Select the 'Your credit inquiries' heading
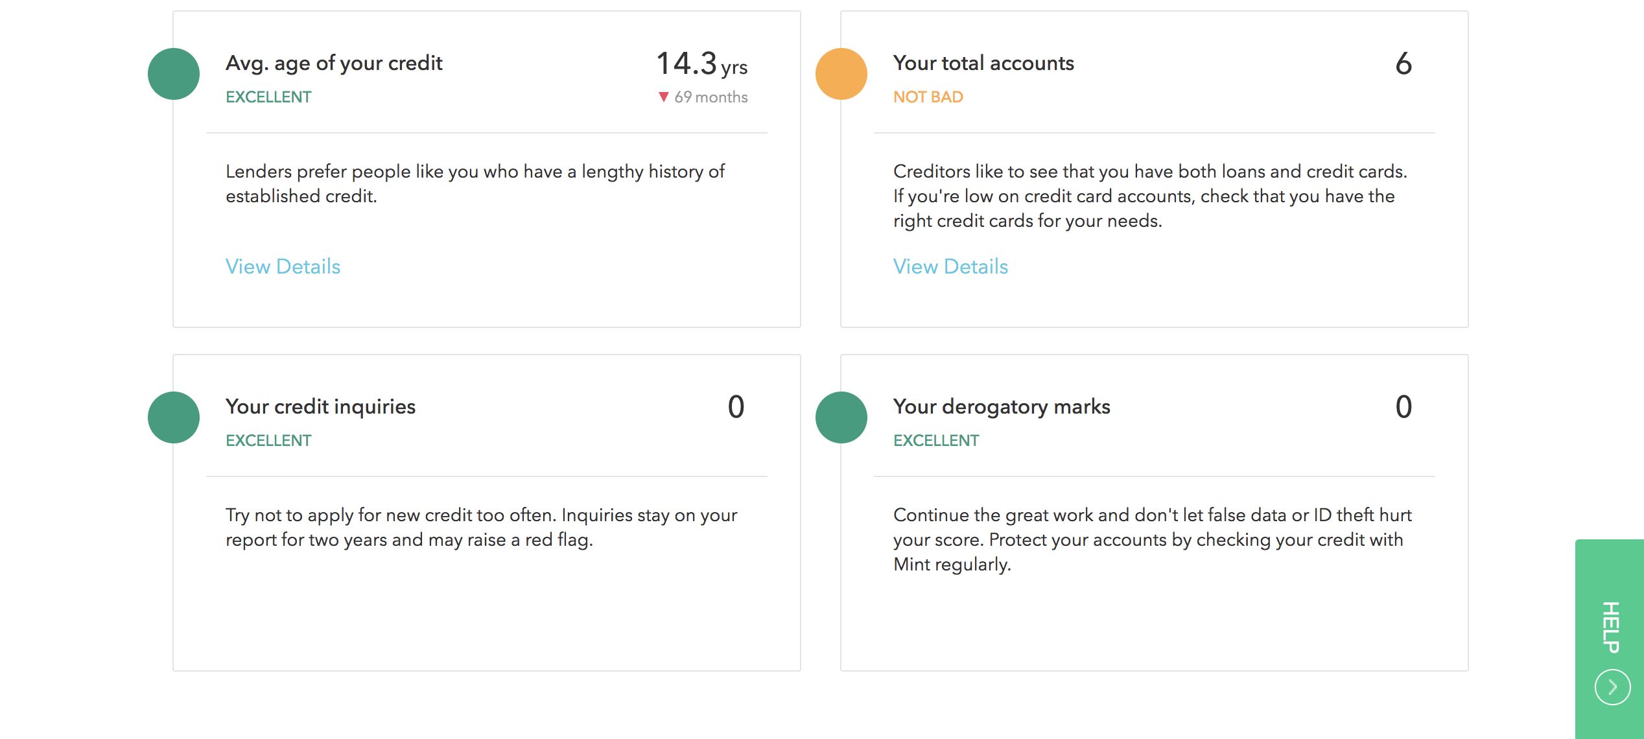This screenshot has width=1644, height=739. click(x=320, y=407)
